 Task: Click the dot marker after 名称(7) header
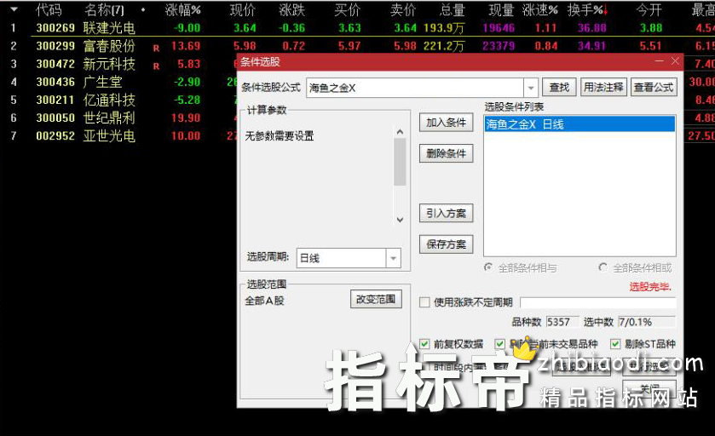(143, 9)
